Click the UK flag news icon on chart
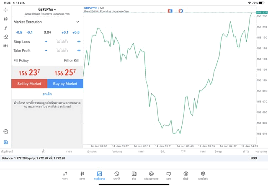The image size is (268, 187). click(170, 11)
